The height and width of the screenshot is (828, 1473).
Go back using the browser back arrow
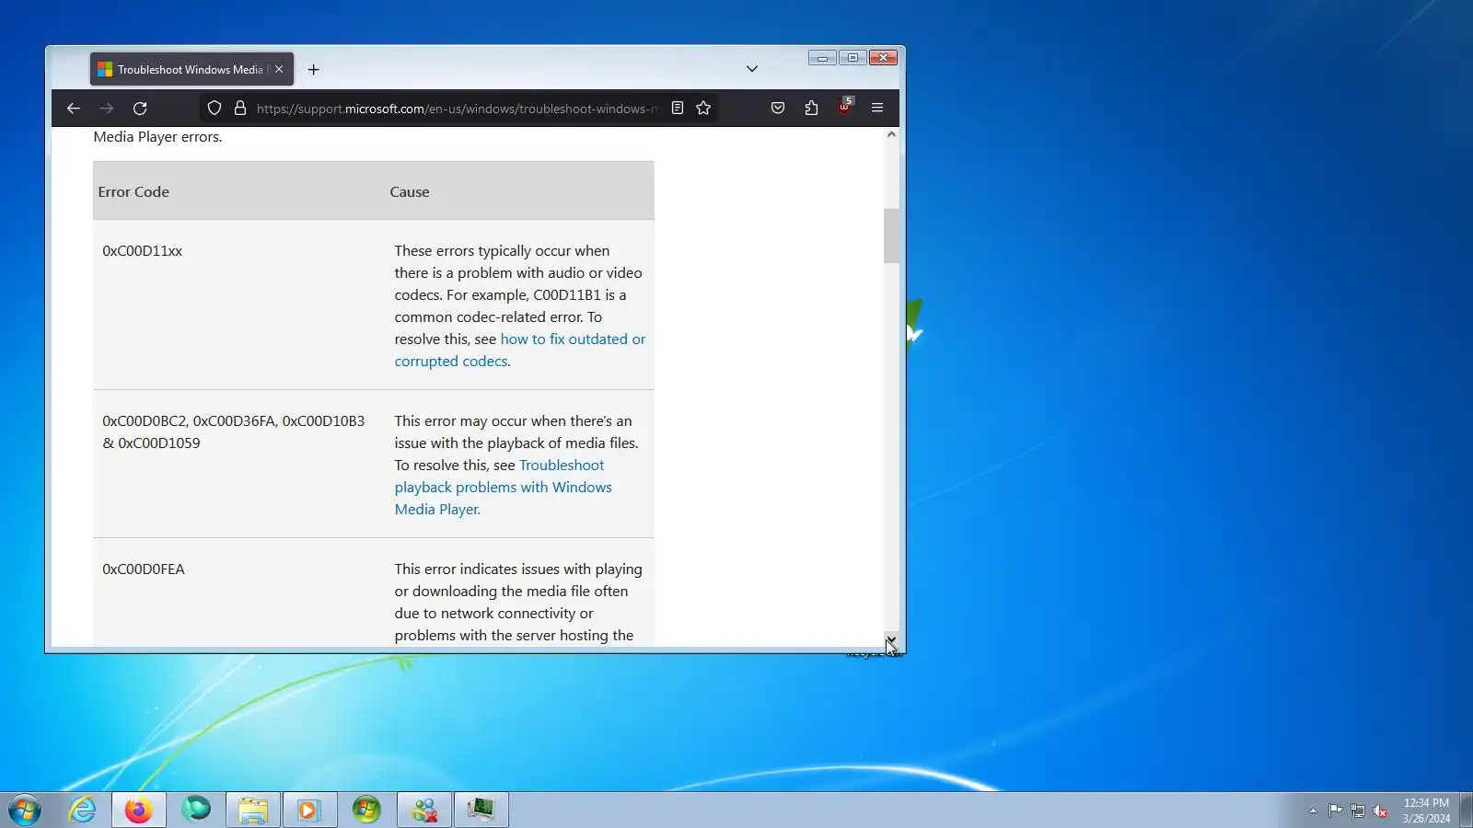pyautogui.click(x=74, y=109)
